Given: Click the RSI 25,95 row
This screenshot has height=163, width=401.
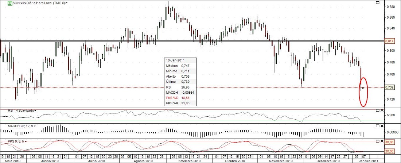Looking at the screenshot, I should [180, 87].
